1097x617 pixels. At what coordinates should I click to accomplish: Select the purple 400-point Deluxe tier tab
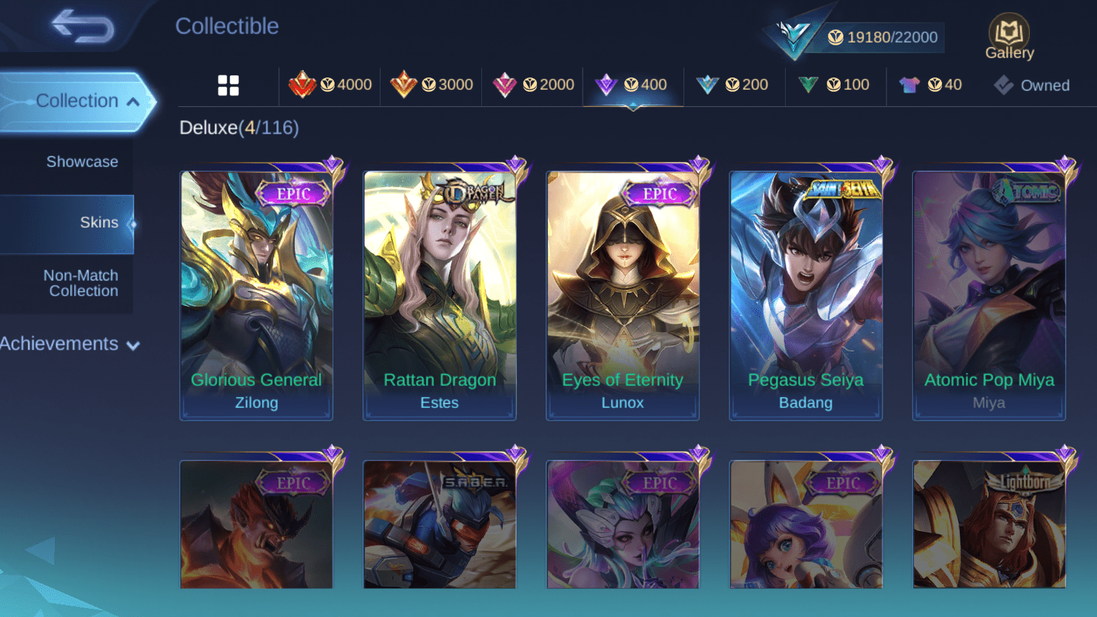[633, 85]
